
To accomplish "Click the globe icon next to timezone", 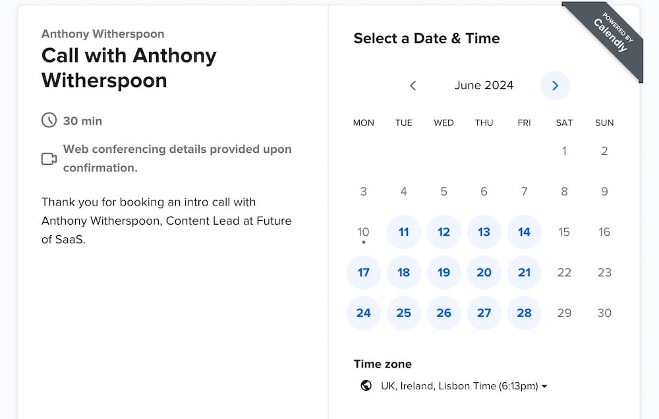I will pyautogui.click(x=366, y=385).
